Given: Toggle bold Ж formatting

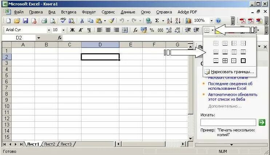Looking at the screenshot, I should [72, 30].
